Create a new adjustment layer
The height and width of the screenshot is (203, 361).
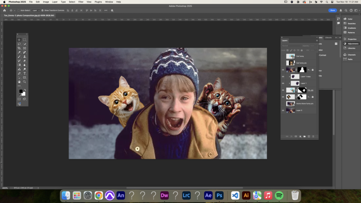point(300,136)
